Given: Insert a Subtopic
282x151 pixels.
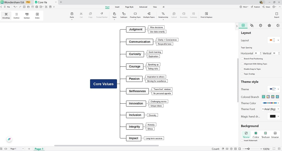Looking at the screenshot, I should tap(124, 15).
